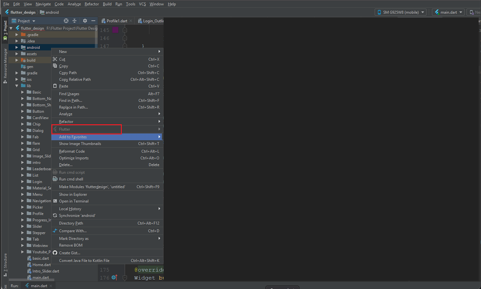Click the Flutter logo in the breadcrumb bar
481x289 pixels.
7,12
